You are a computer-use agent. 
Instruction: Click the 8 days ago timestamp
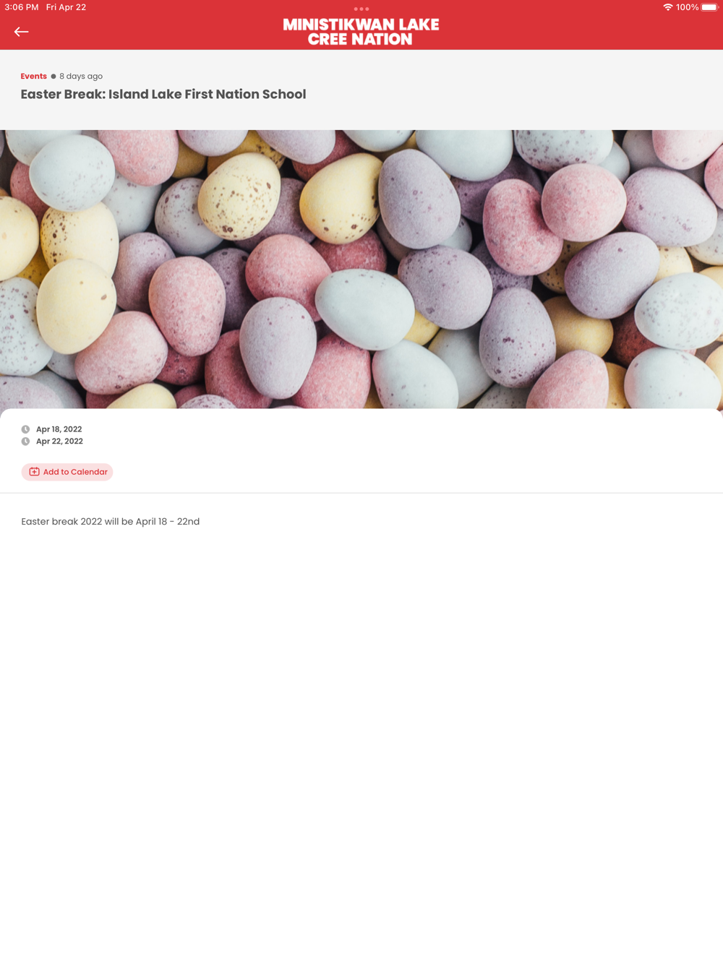click(x=81, y=76)
